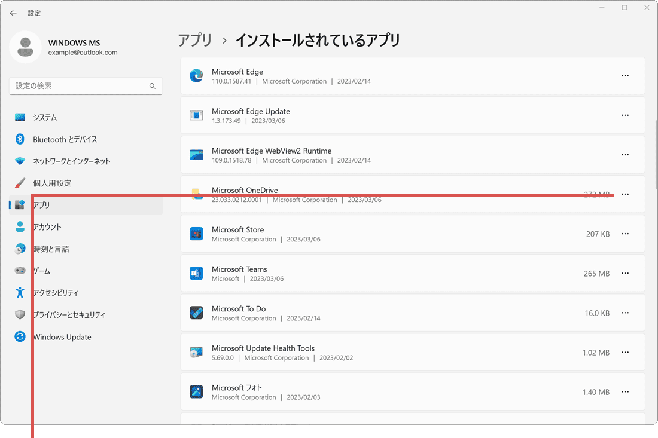Click the back arrow in the title bar
This screenshot has height=438, width=658.
[13, 13]
